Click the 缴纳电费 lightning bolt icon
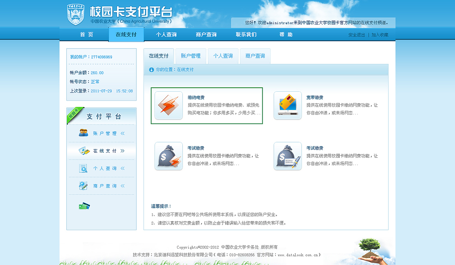Screen dimensions: 455x265 168,106
